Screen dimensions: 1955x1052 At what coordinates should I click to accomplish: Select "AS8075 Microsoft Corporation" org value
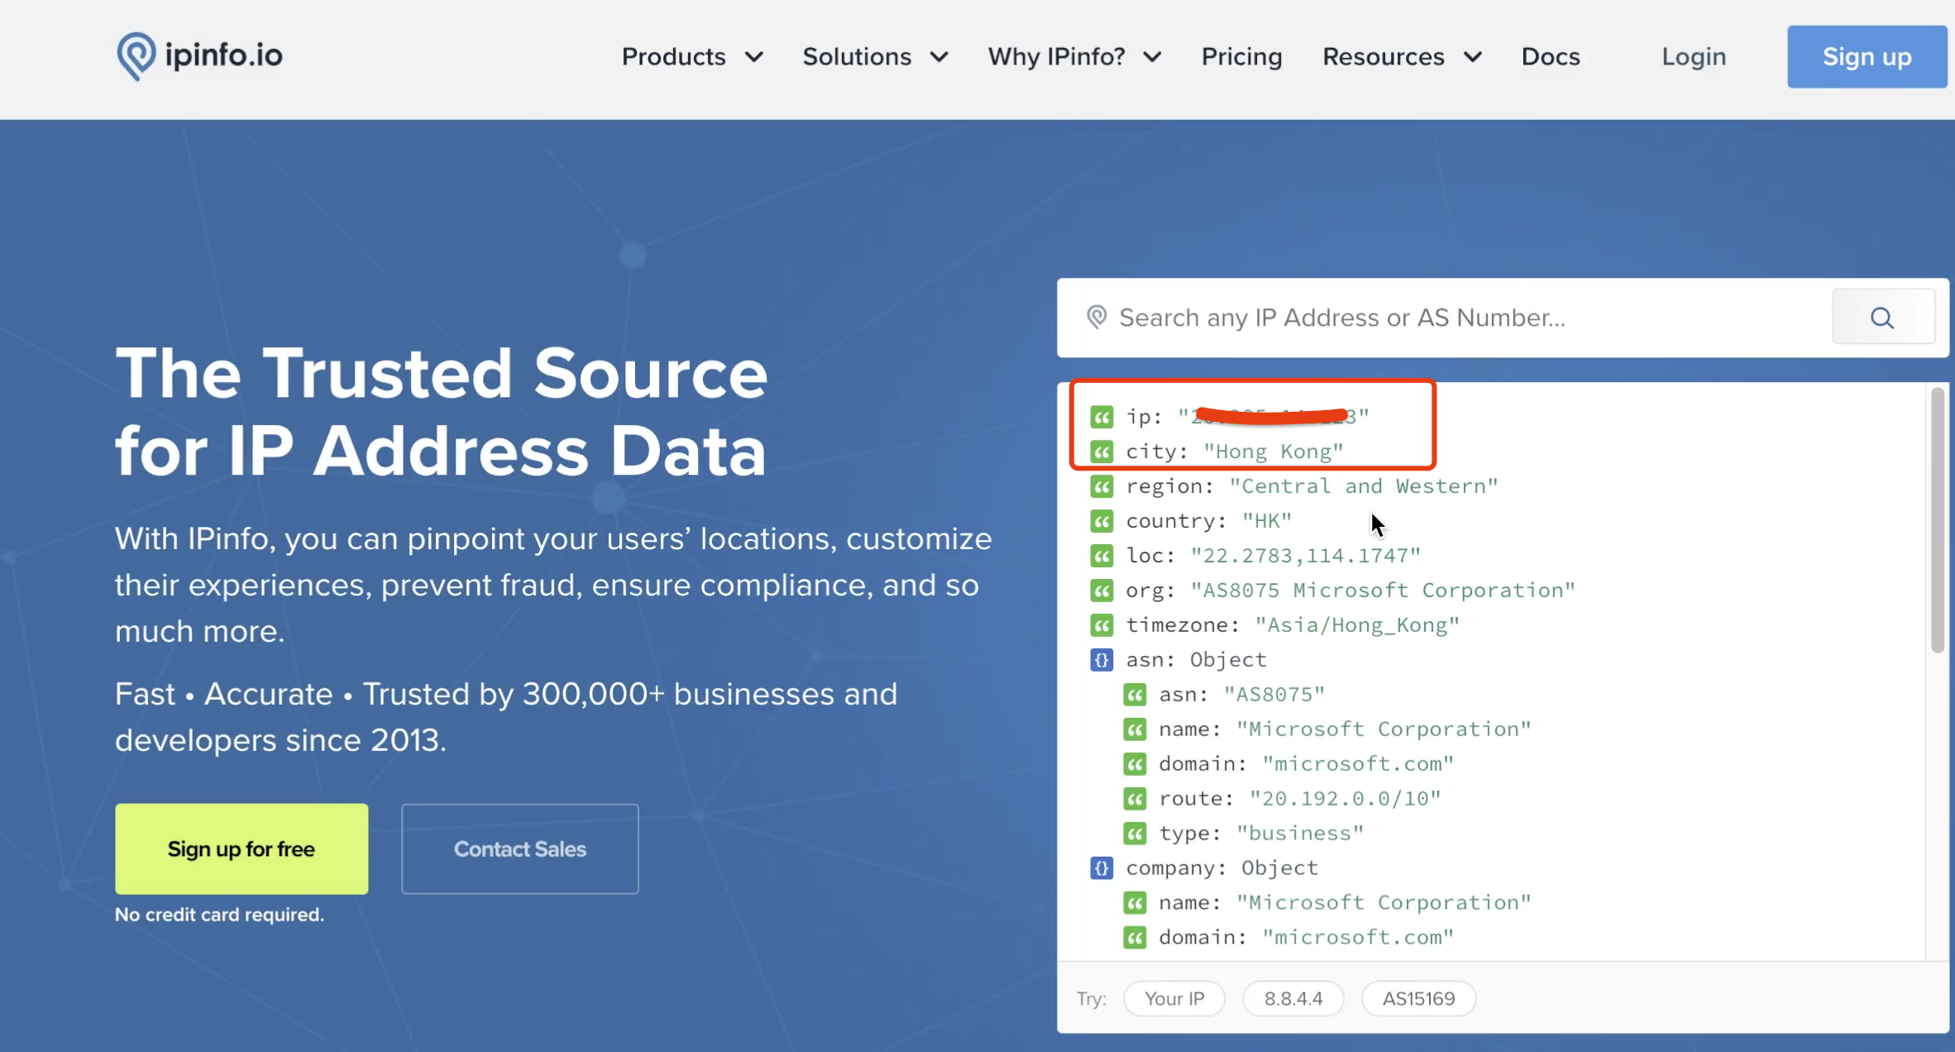pos(1383,591)
